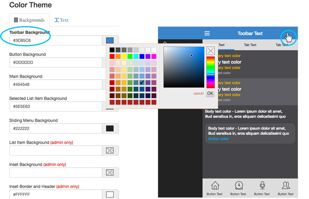
Task: Click the no-color crossed box in picker
Action: [x=211, y=51]
